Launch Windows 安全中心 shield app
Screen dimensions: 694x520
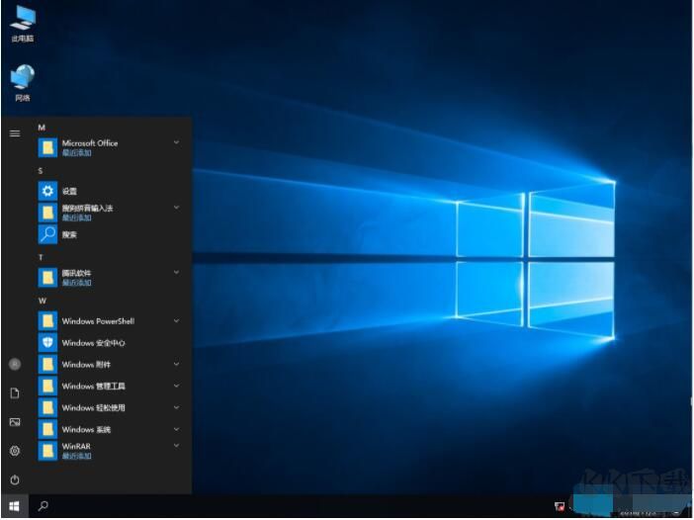tap(93, 343)
